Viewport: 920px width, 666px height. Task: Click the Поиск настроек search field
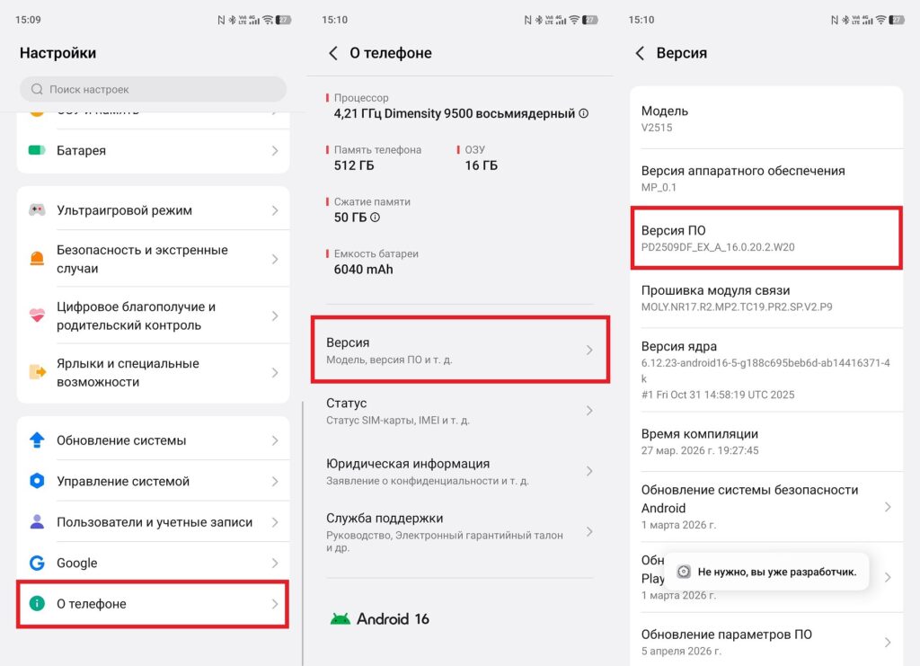[x=153, y=89]
